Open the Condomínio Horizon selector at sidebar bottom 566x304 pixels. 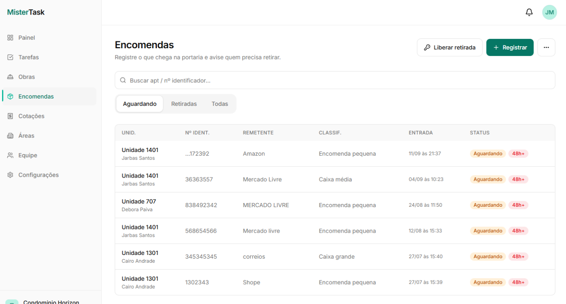[51, 300]
